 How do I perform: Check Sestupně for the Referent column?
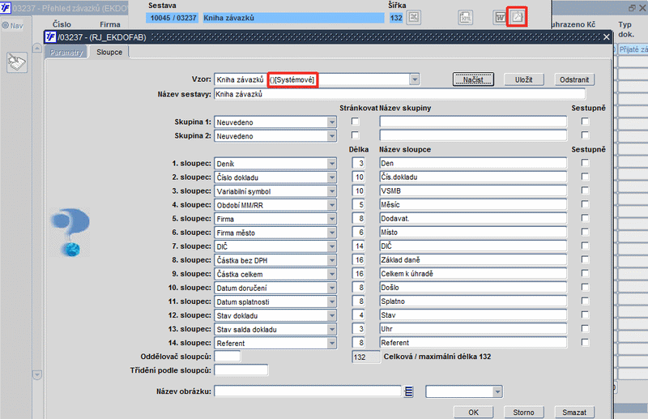pyautogui.click(x=585, y=342)
